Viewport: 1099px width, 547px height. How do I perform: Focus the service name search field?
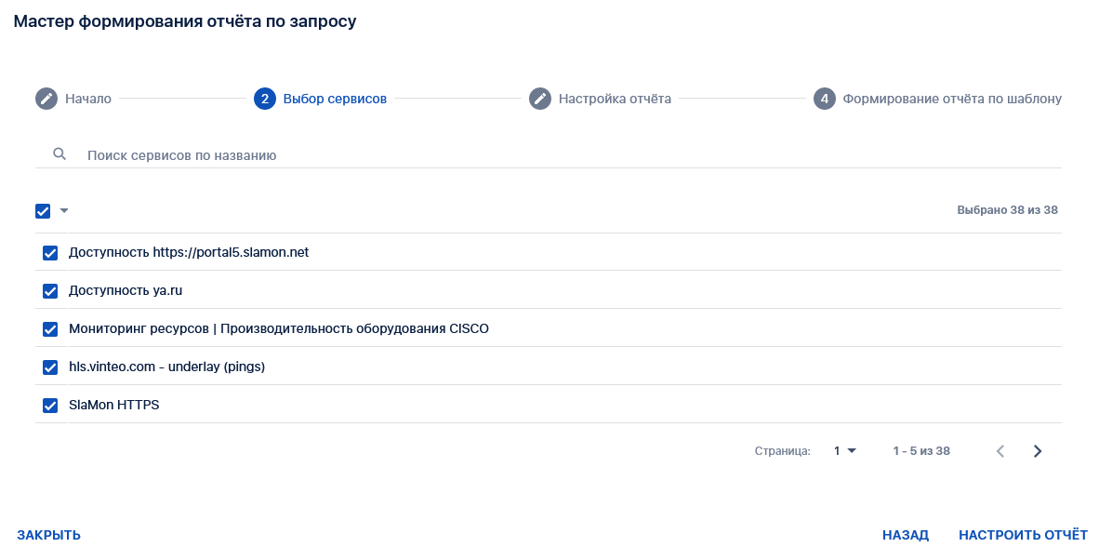558,155
